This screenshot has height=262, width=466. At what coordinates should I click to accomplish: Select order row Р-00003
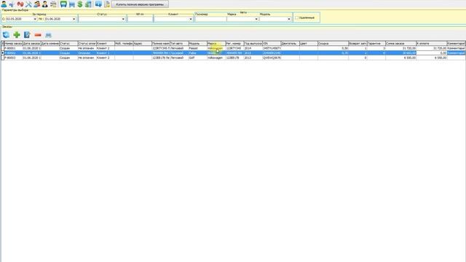tap(233, 57)
